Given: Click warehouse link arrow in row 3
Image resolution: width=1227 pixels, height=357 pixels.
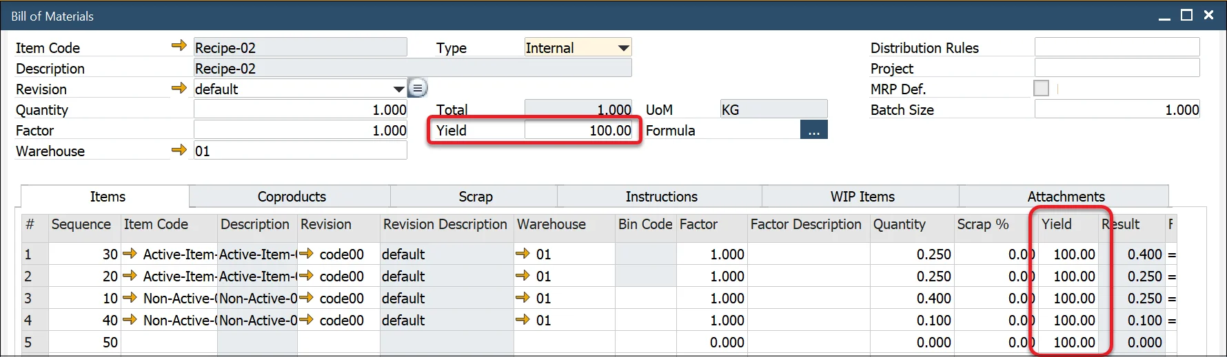Looking at the screenshot, I should click(523, 299).
